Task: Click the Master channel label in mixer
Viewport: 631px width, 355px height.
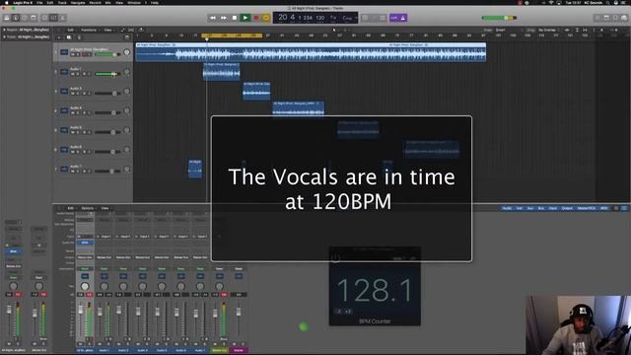Action: pyautogui.click(x=239, y=350)
